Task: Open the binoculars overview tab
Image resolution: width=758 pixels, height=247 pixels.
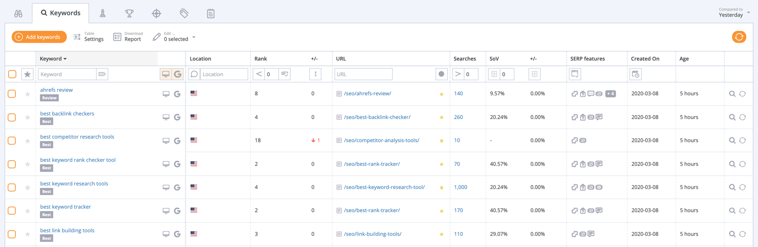Action: [18, 13]
